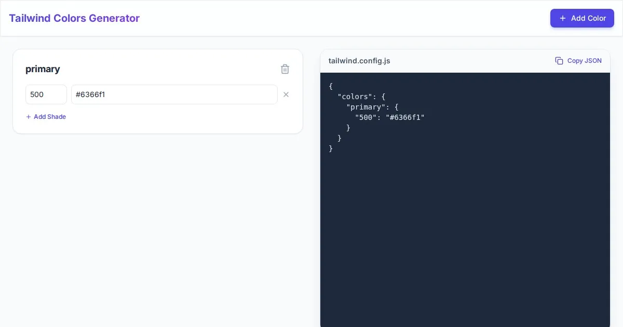623x327 pixels.
Task: Click the copy icon beside Copy JSON
Action: point(559,61)
